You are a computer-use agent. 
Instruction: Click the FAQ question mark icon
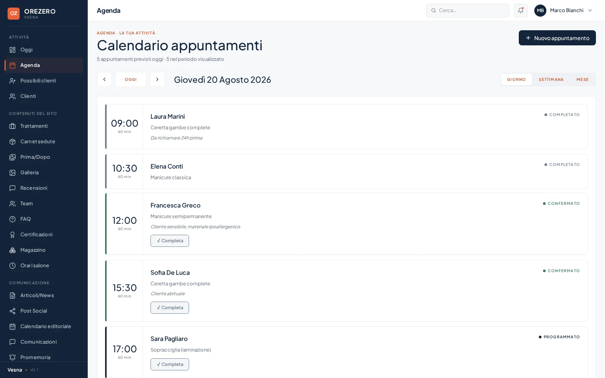(x=12, y=219)
